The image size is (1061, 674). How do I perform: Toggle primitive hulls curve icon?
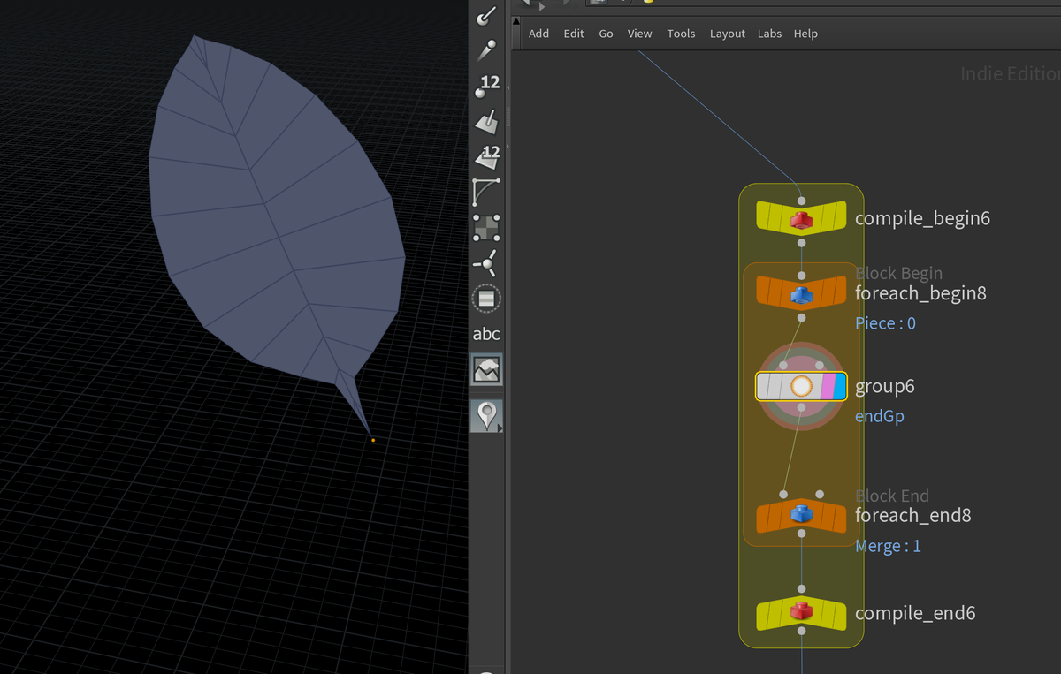point(486,192)
